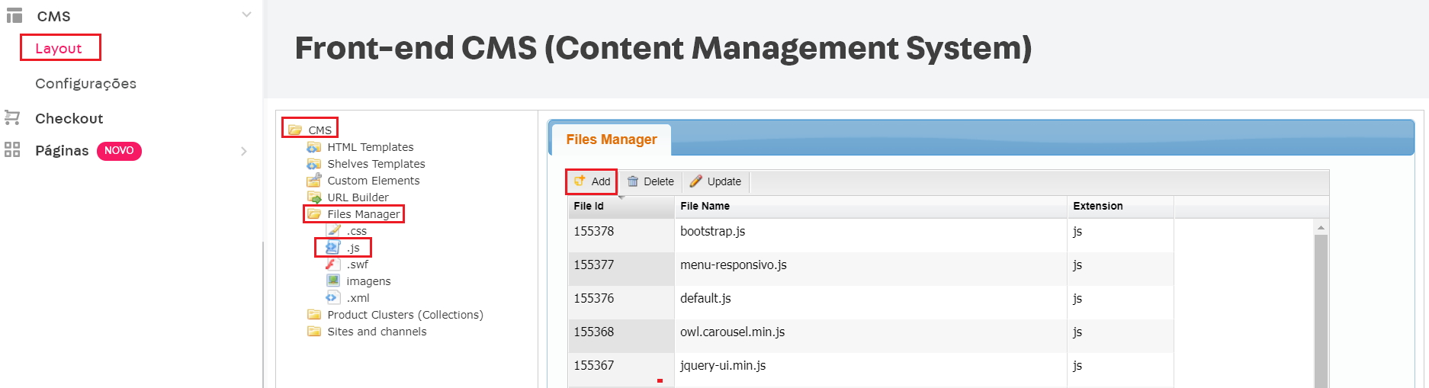Image resolution: width=1429 pixels, height=388 pixels.
Task: Open Product Clusters (Collections) folder
Action: tap(404, 315)
